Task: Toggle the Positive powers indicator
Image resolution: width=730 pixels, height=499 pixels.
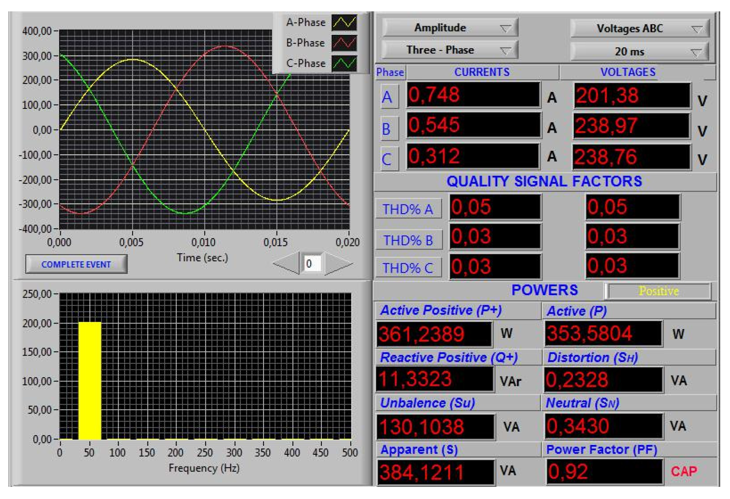Action: tap(658, 291)
